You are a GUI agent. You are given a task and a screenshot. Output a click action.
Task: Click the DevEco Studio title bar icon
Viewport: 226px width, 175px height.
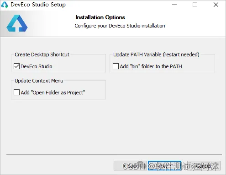click(5, 5)
